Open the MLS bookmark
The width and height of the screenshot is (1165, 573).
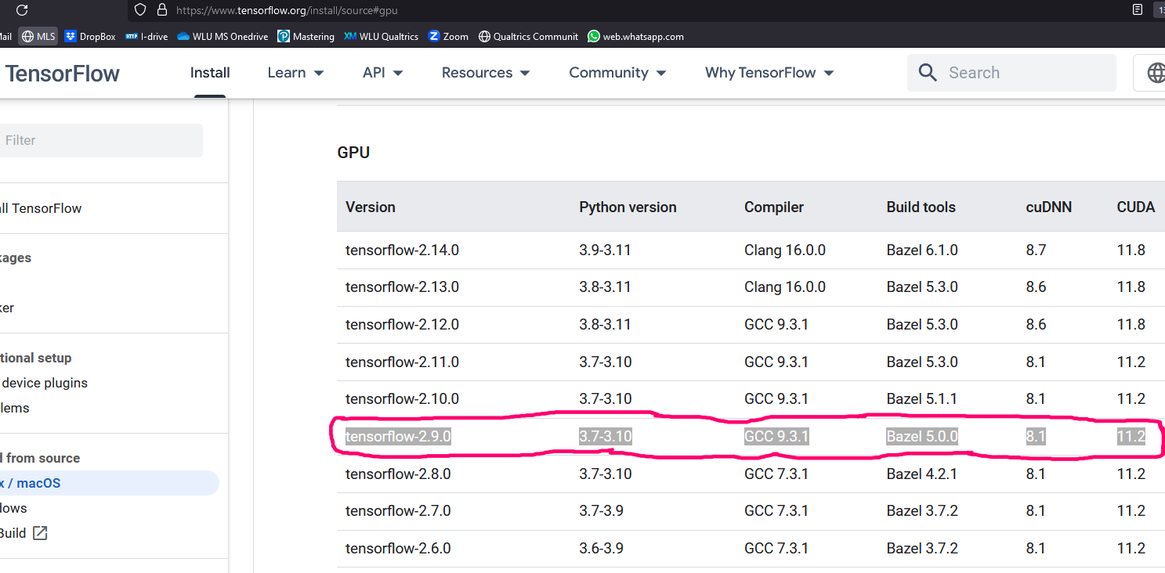38,36
